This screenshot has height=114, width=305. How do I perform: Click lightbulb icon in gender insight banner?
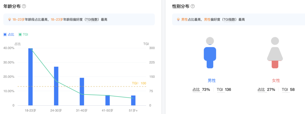coord(178,20)
